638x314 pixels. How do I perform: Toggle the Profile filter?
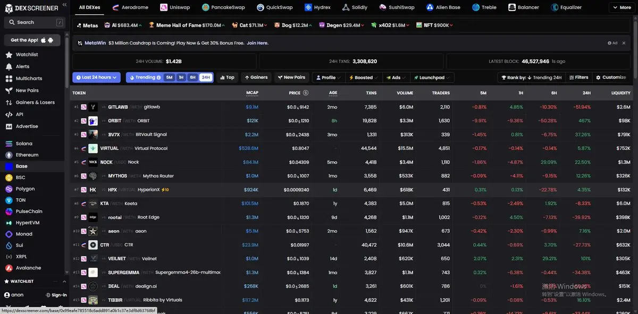pyautogui.click(x=328, y=78)
